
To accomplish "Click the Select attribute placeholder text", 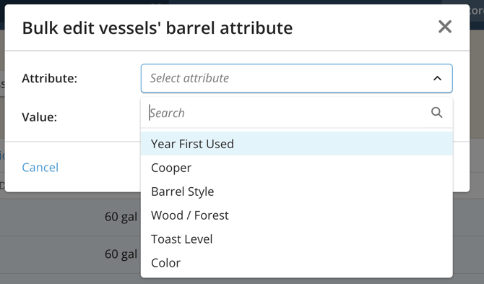I will [x=189, y=78].
